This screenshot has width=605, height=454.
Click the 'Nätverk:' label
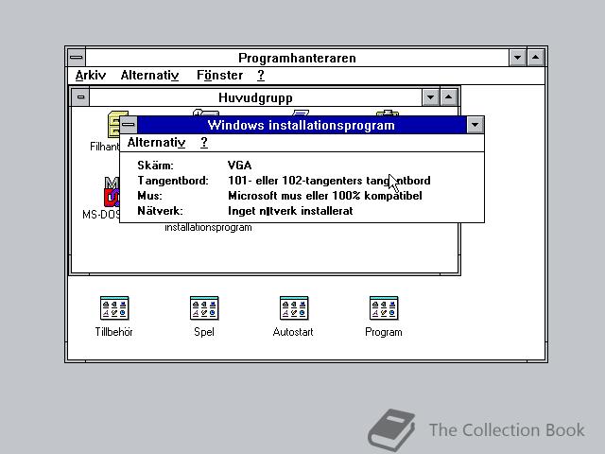coord(160,211)
